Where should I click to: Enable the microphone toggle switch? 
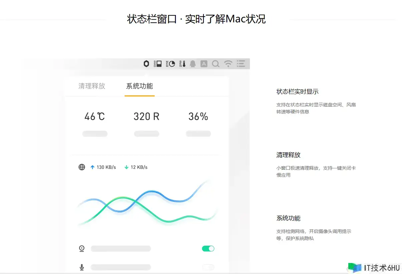click(x=208, y=267)
